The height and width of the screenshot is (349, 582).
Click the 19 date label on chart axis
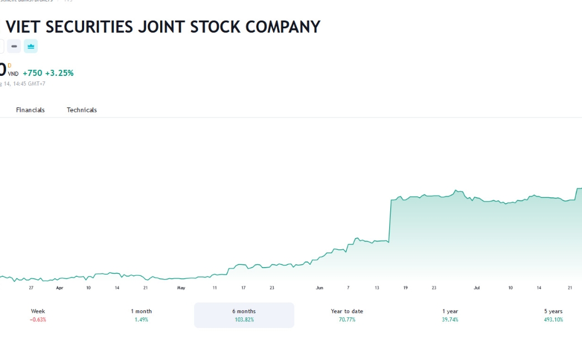[x=406, y=288]
